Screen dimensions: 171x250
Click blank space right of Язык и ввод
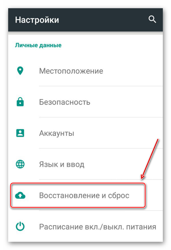(123, 164)
